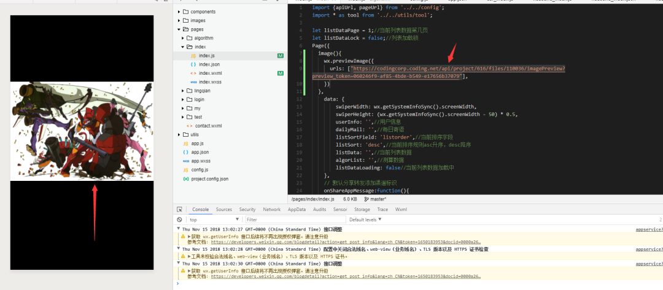Click the M modified badge on index.wxml
Viewport: 663px width, 290px height.
click(281, 74)
